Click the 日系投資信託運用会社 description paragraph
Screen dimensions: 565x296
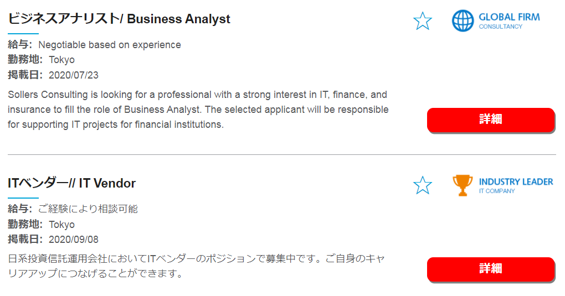coord(197,266)
